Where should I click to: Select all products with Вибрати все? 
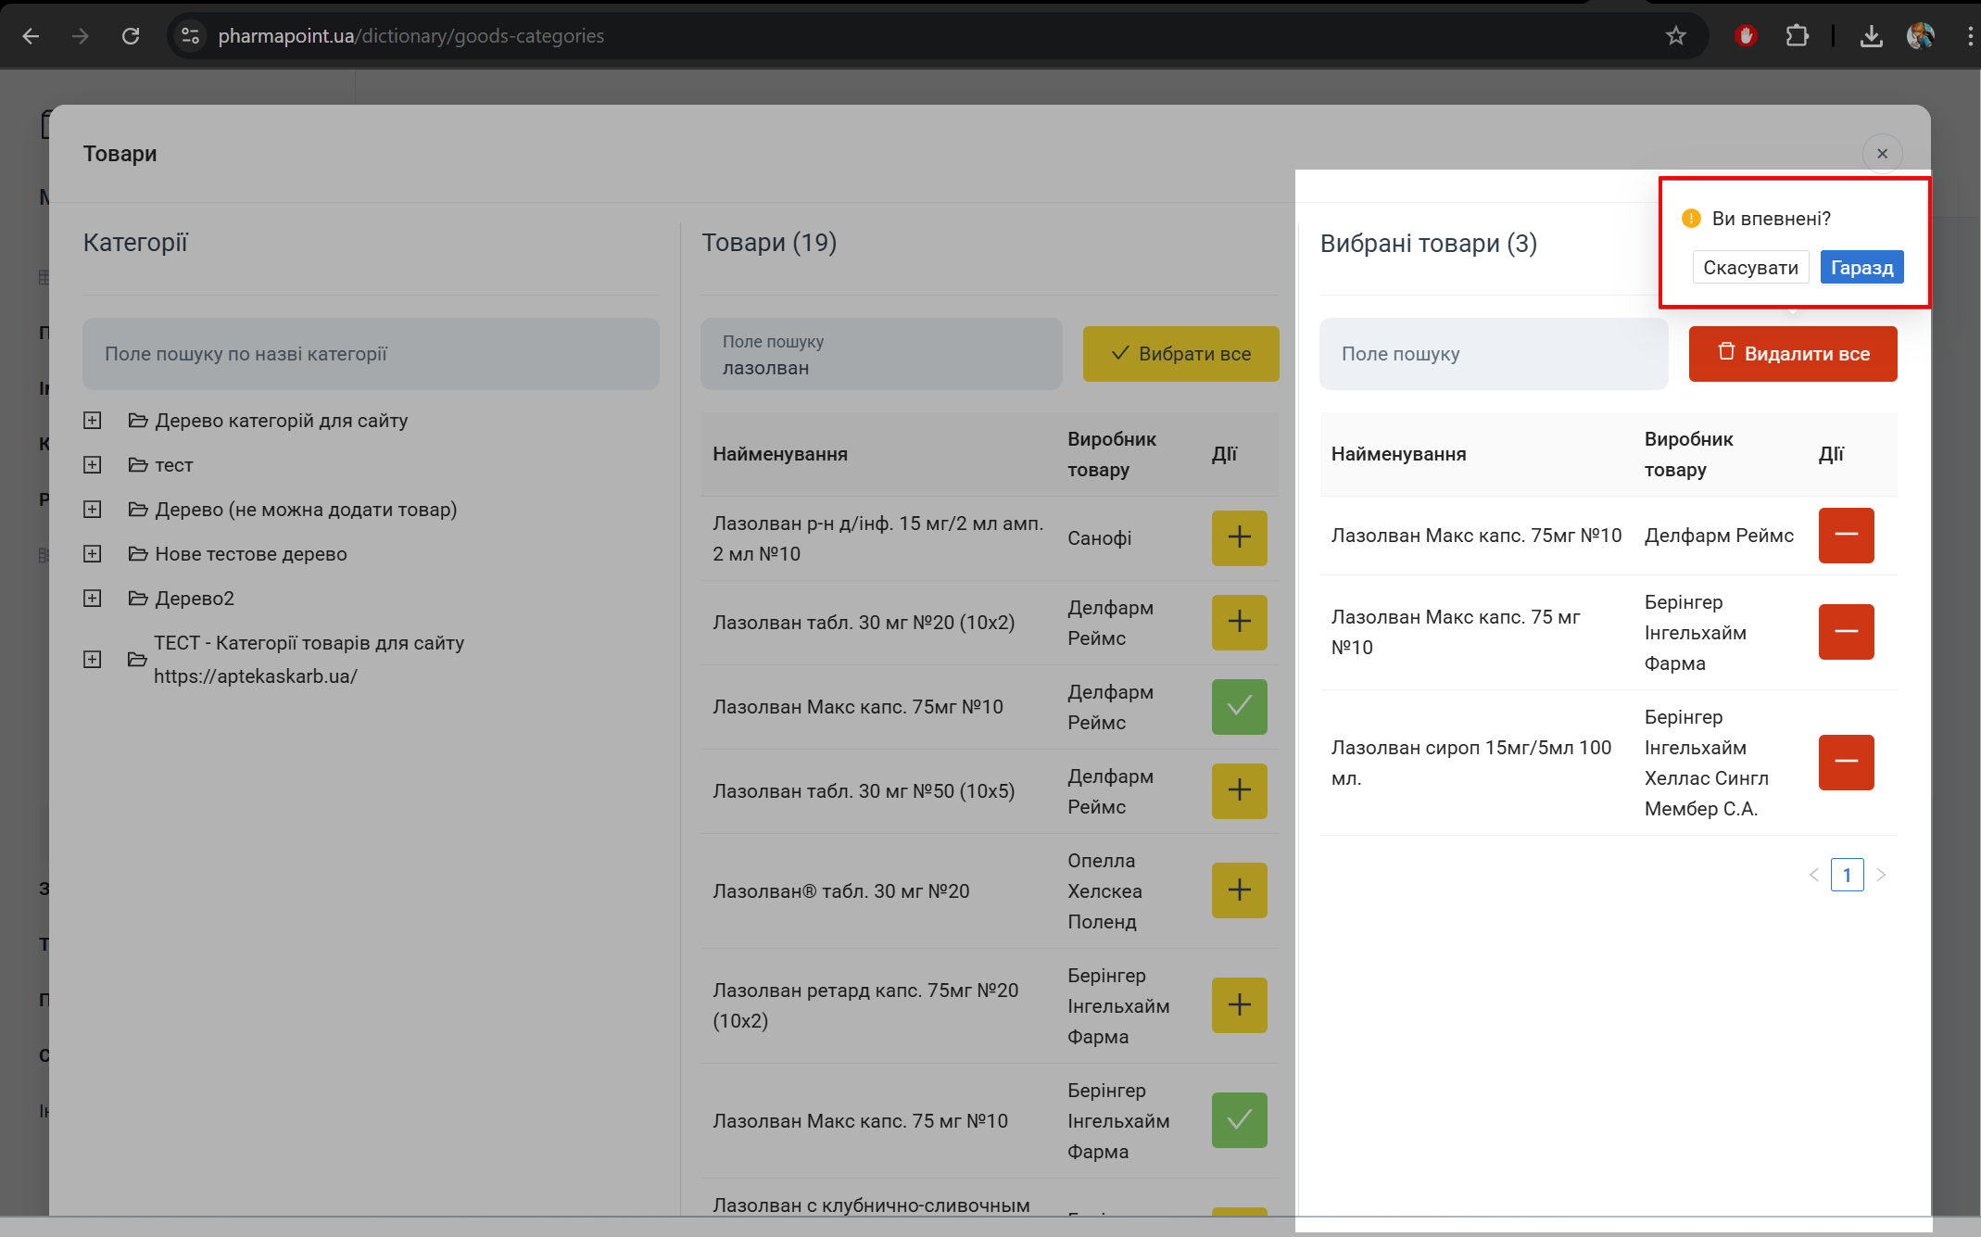pos(1180,354)
